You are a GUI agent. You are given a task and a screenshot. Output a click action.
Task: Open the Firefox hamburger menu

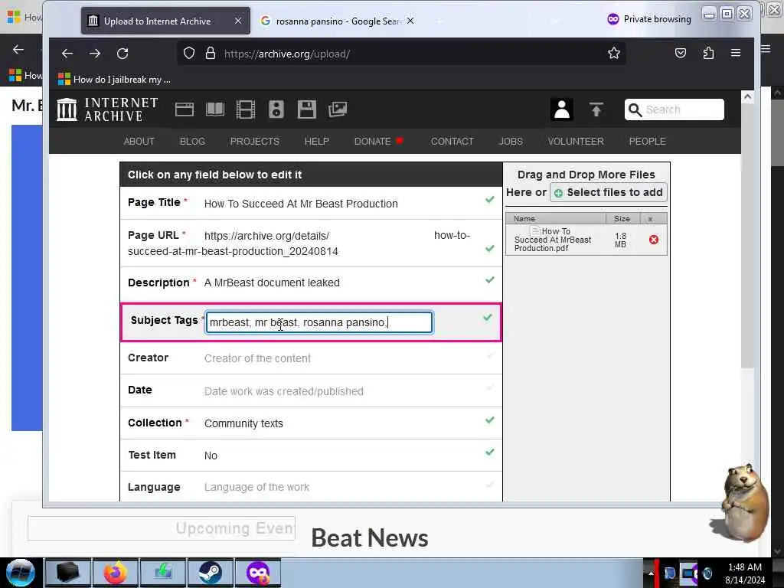coord(736,53)
